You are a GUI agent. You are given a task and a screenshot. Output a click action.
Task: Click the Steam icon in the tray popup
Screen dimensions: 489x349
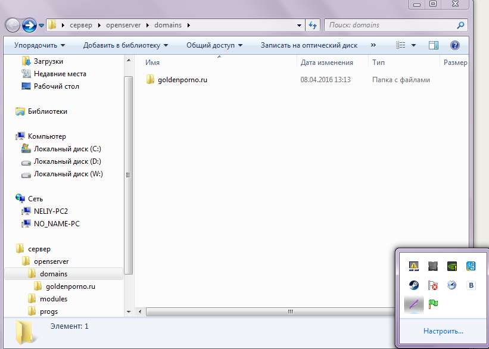tap(413, 285)
